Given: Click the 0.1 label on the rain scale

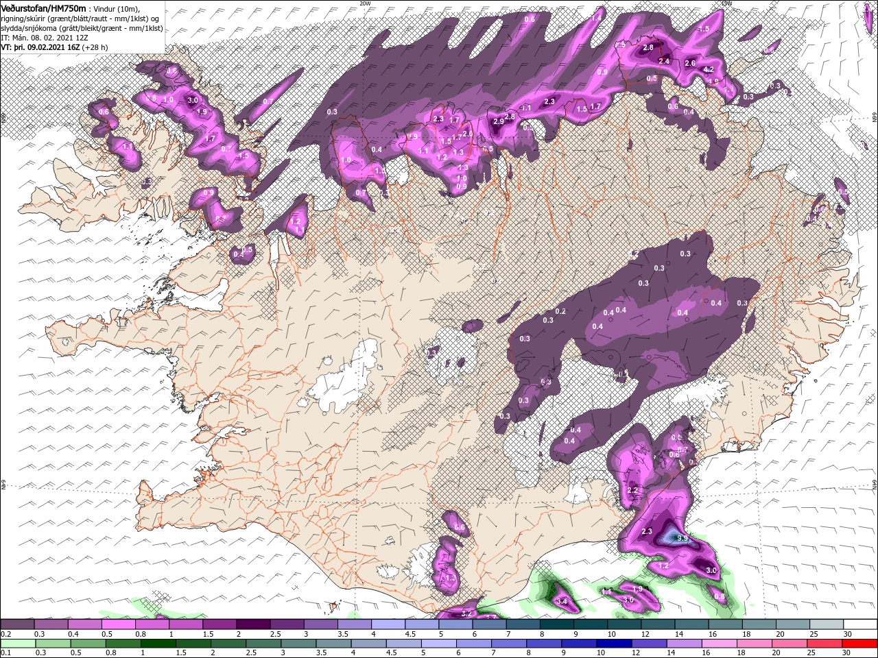Looking at the screenshot, I should [5, 653].
